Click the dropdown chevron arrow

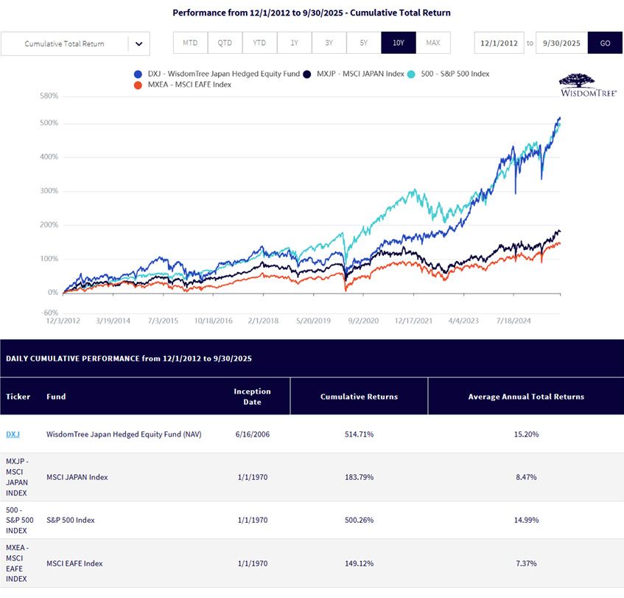tap(139, 44)
